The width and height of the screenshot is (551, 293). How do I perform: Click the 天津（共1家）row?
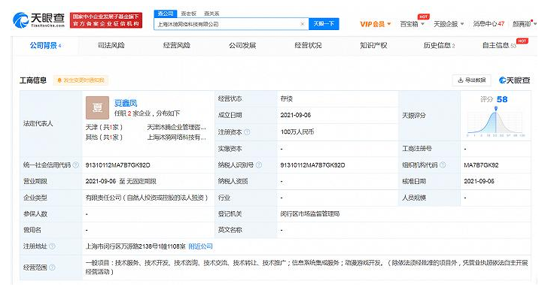pos(104,127)
